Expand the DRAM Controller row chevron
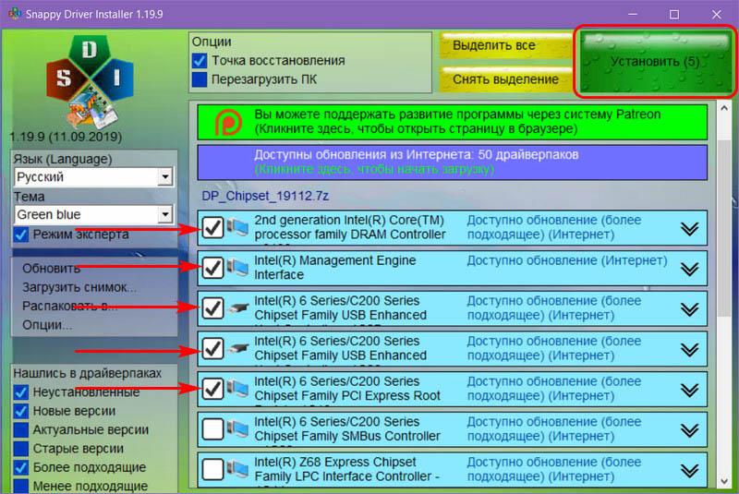Image resolution: width=739 pixels, height=494 pixels. (x=689, y=228)
